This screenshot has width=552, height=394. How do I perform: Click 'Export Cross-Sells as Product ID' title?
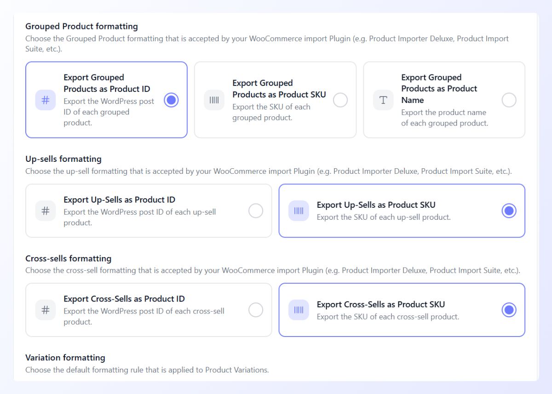tap(124, 299)
